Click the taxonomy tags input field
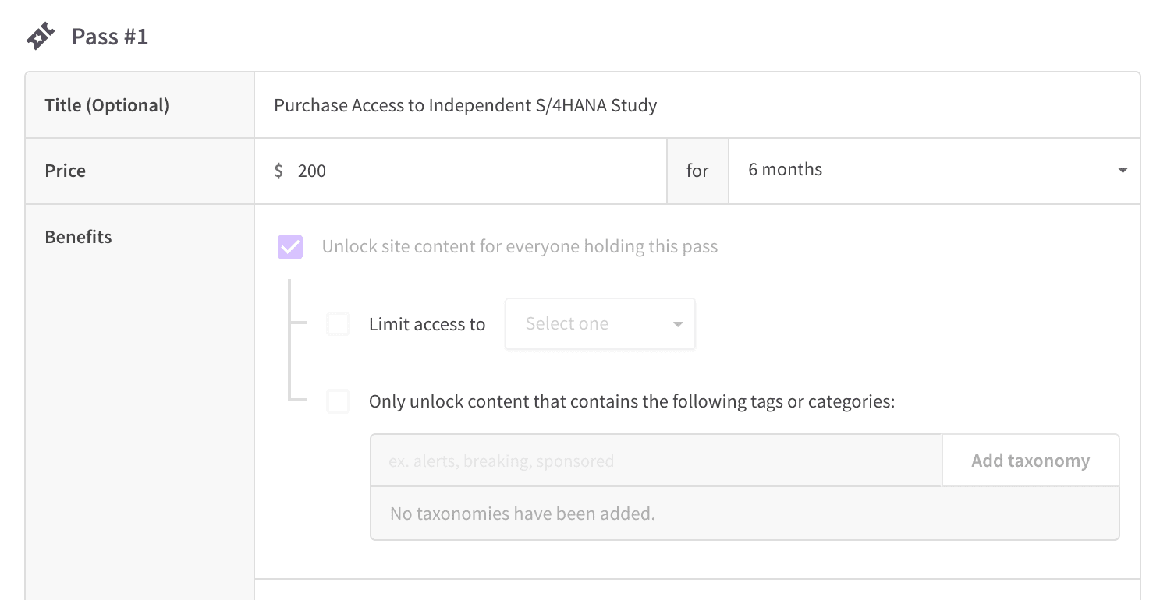 [656, 461]
